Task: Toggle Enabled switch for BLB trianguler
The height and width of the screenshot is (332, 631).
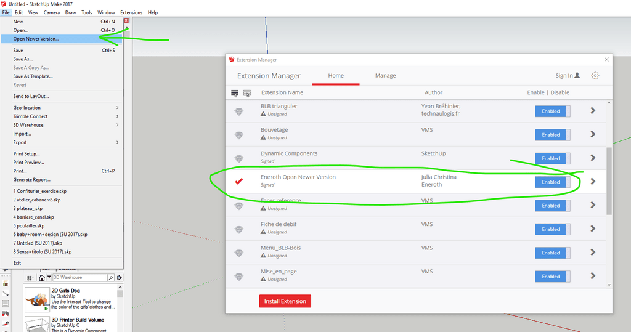Action: click(553, 111)
